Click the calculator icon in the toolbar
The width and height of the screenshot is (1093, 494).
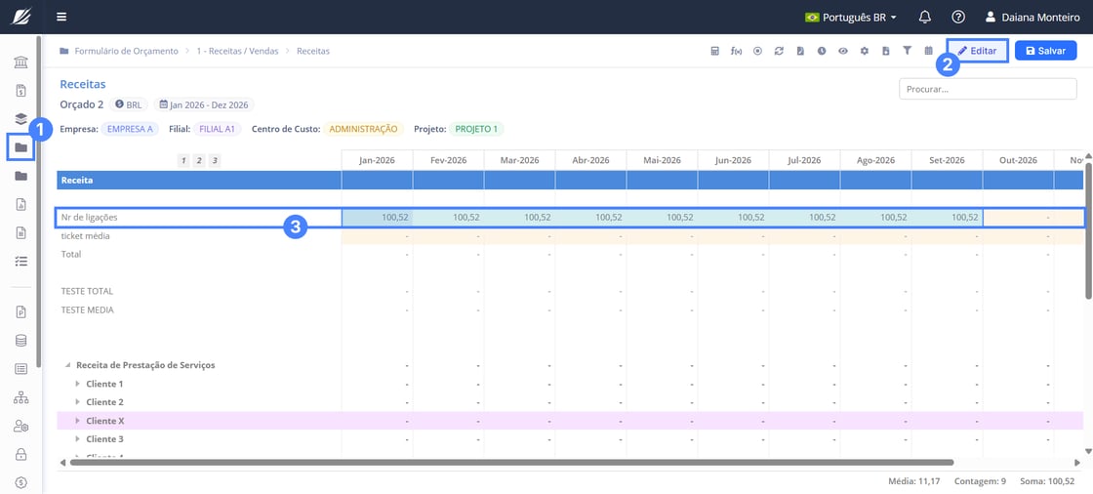(714, 51)
